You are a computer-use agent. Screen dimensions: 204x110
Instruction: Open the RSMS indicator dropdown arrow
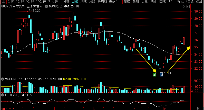pyautogui.click(x=3, y=95)
